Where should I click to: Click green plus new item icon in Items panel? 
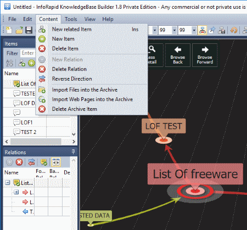(x=31, y=63)
